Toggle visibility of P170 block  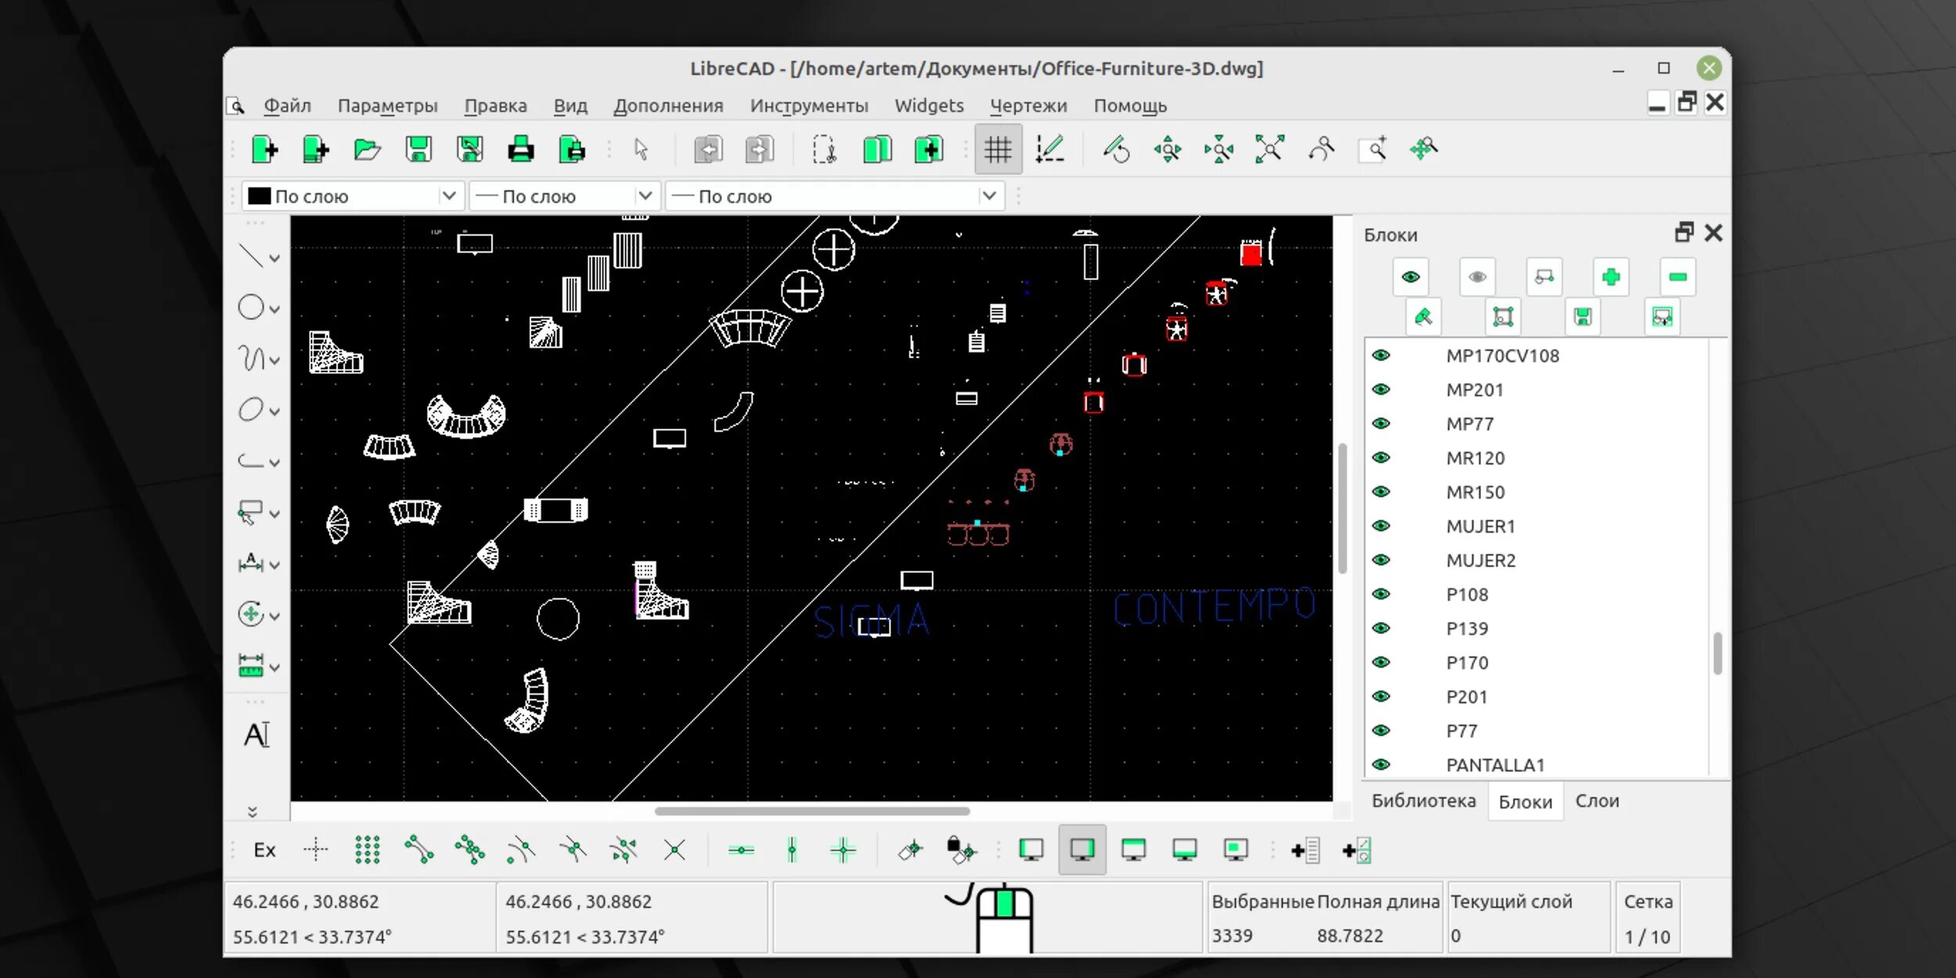click(1381, 663)
